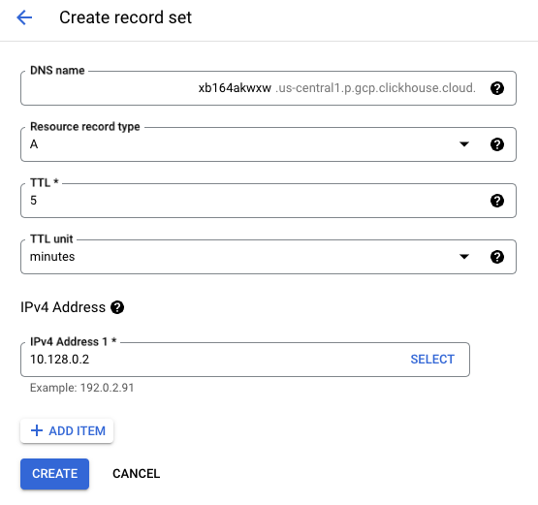Click the CREATE button
538x505 pixels.
tap(54, 474)
